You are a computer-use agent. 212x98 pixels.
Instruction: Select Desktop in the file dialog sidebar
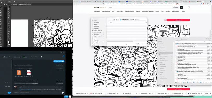tap(95, 21)
